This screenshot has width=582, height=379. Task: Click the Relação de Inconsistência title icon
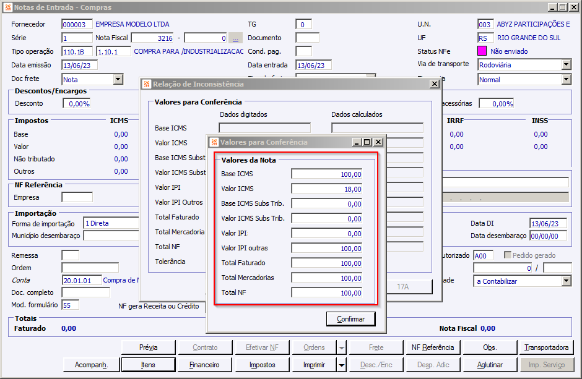point(146,83)
